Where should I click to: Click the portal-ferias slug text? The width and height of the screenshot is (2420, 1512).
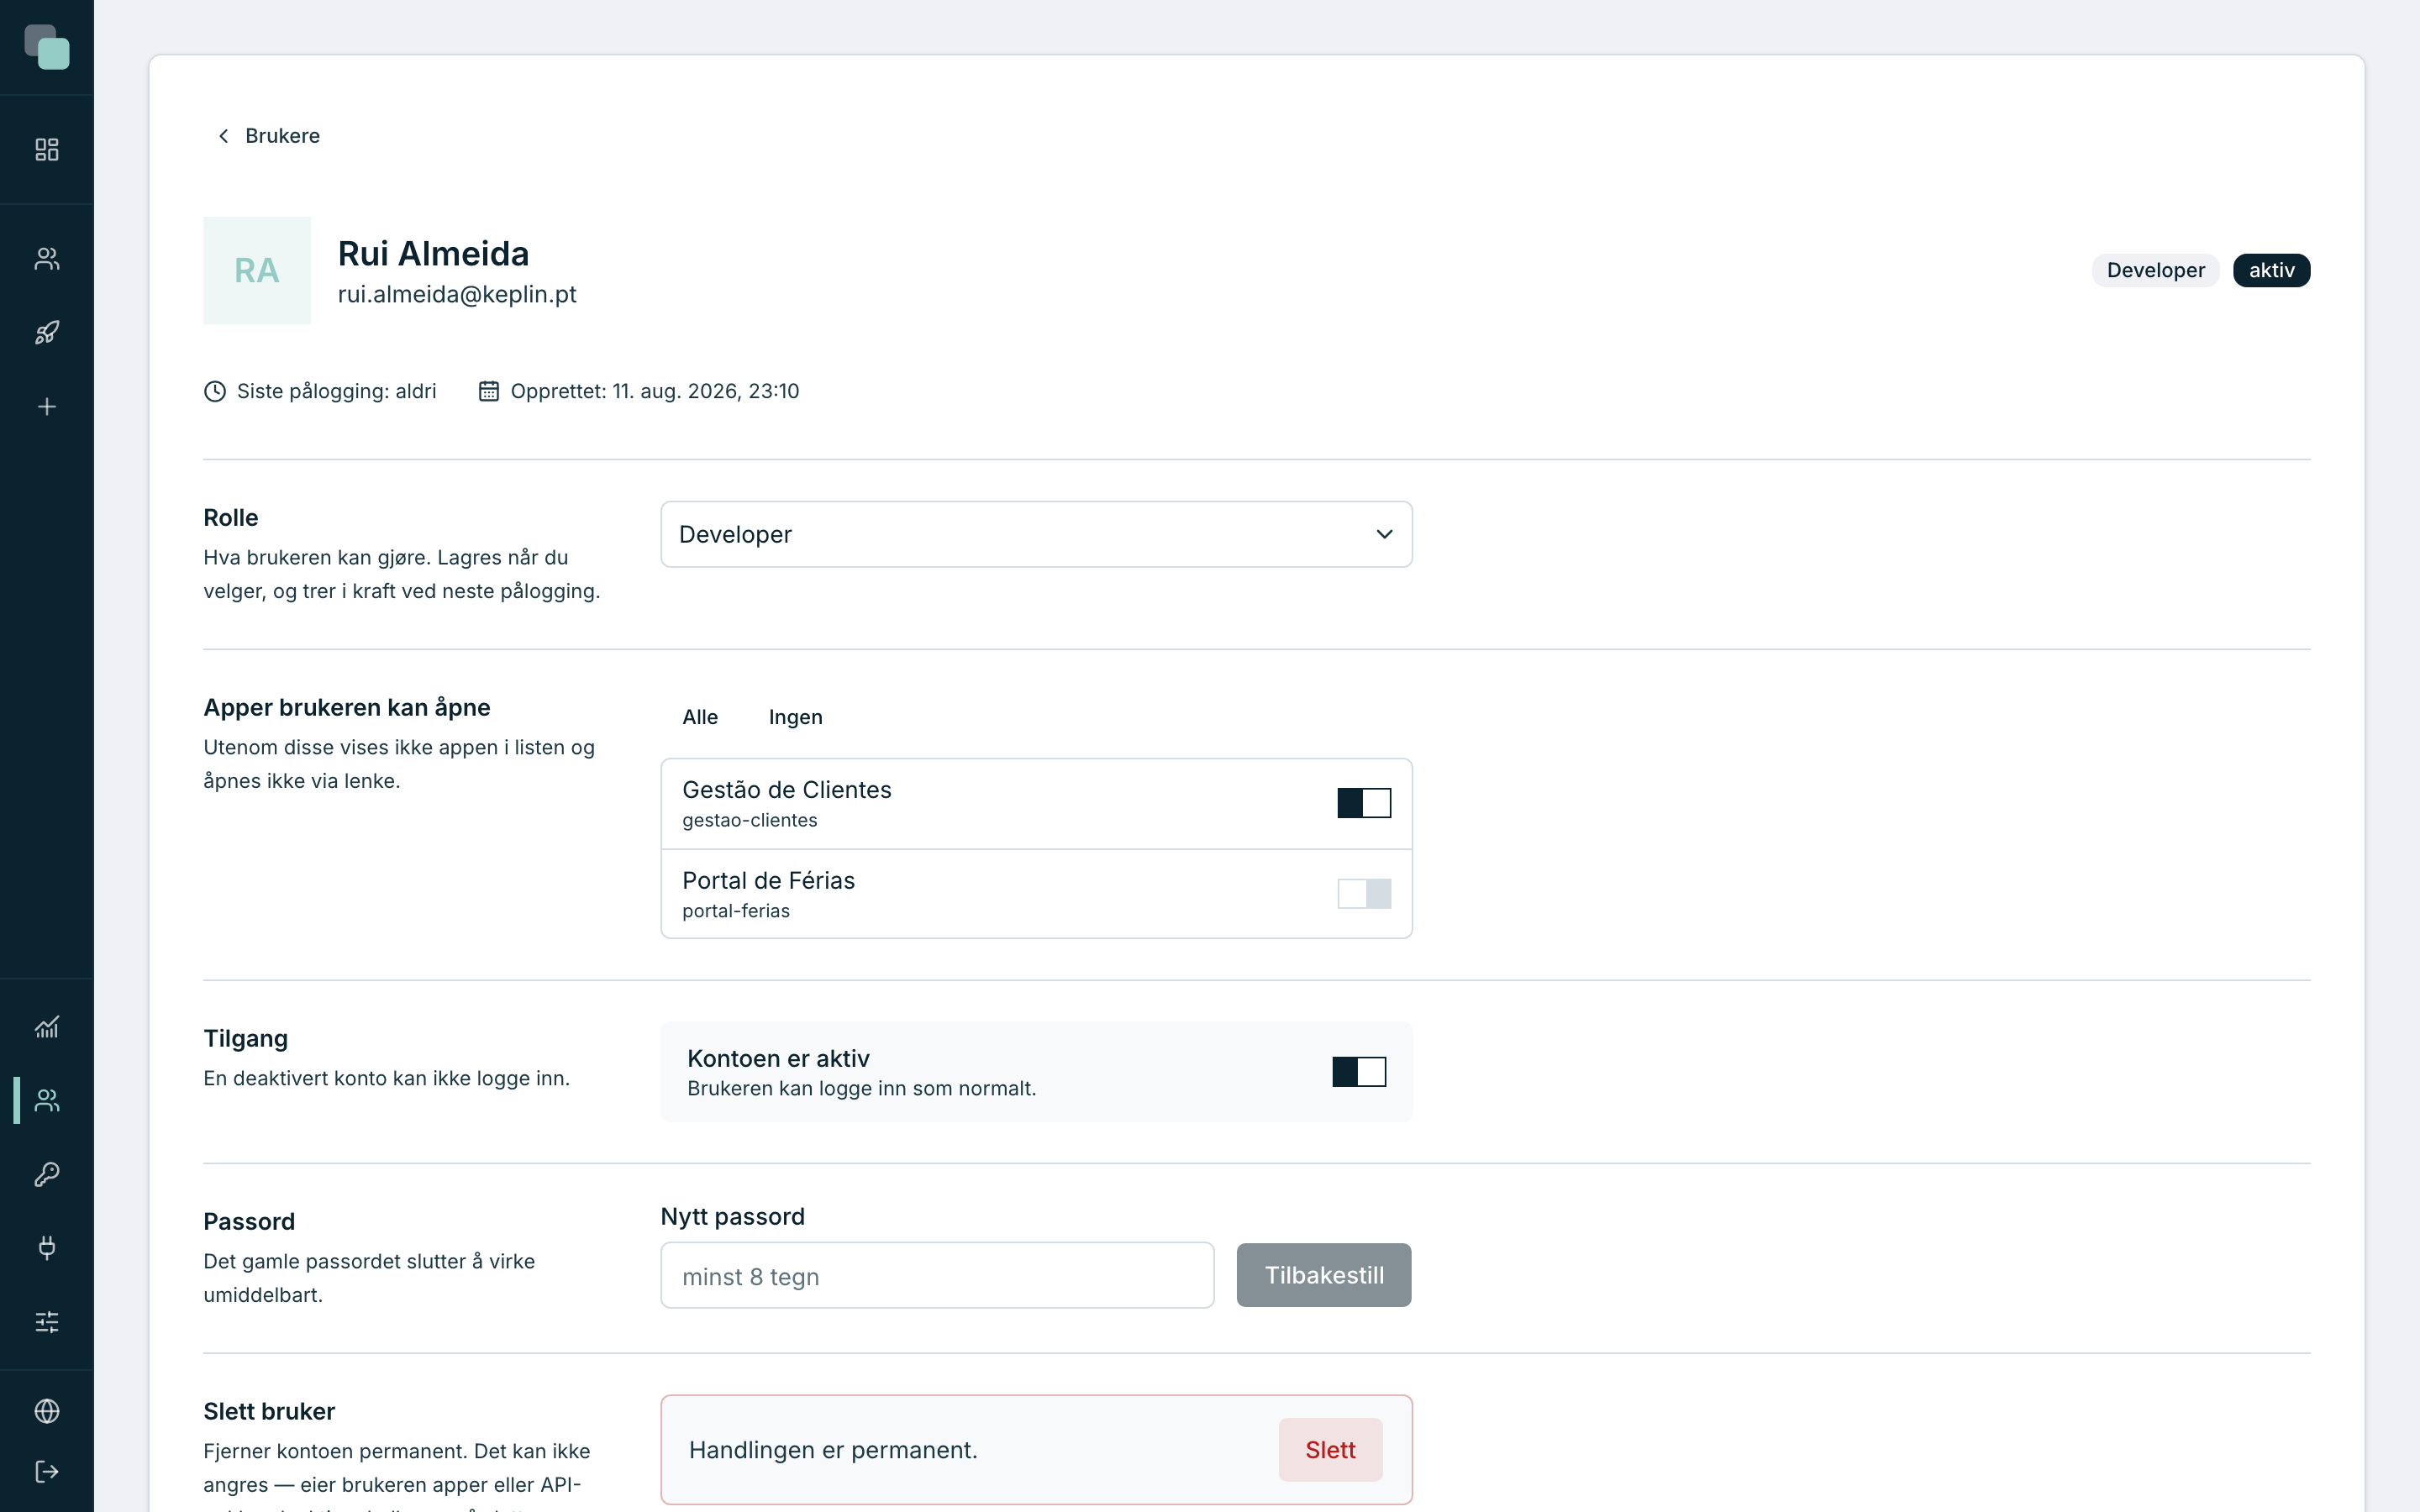pyautogui.click(x=736, y=911)
